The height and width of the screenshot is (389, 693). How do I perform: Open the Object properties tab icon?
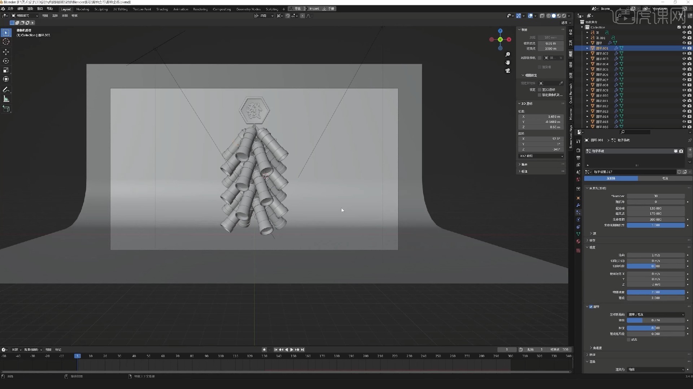click(x=578, y=198)
